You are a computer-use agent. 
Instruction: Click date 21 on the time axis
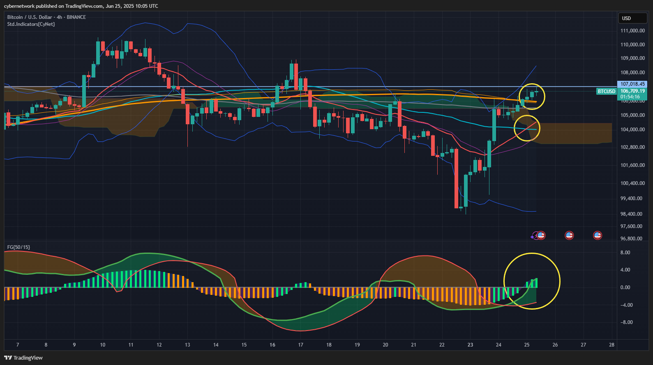tap(413, 345)
